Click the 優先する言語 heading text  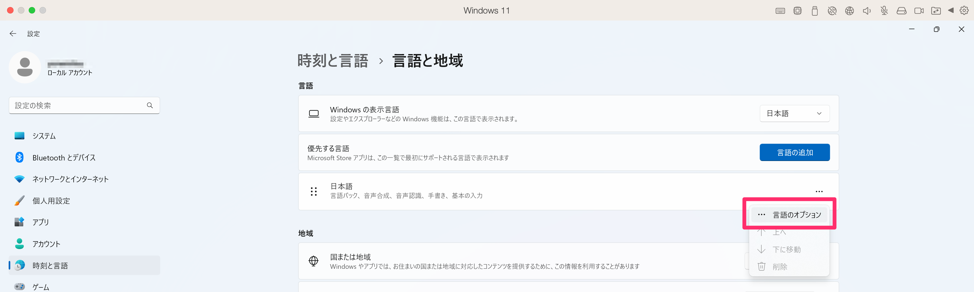[x=328, y=149]
